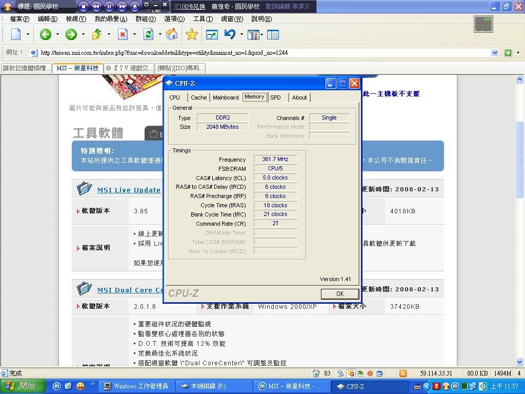Click the browser back arrow button

46,34
